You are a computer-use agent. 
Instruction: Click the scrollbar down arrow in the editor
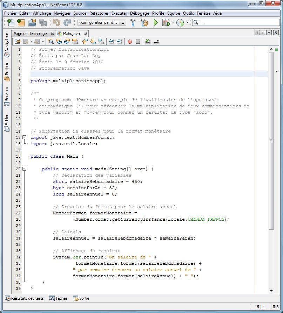click(x=271, y=291)
